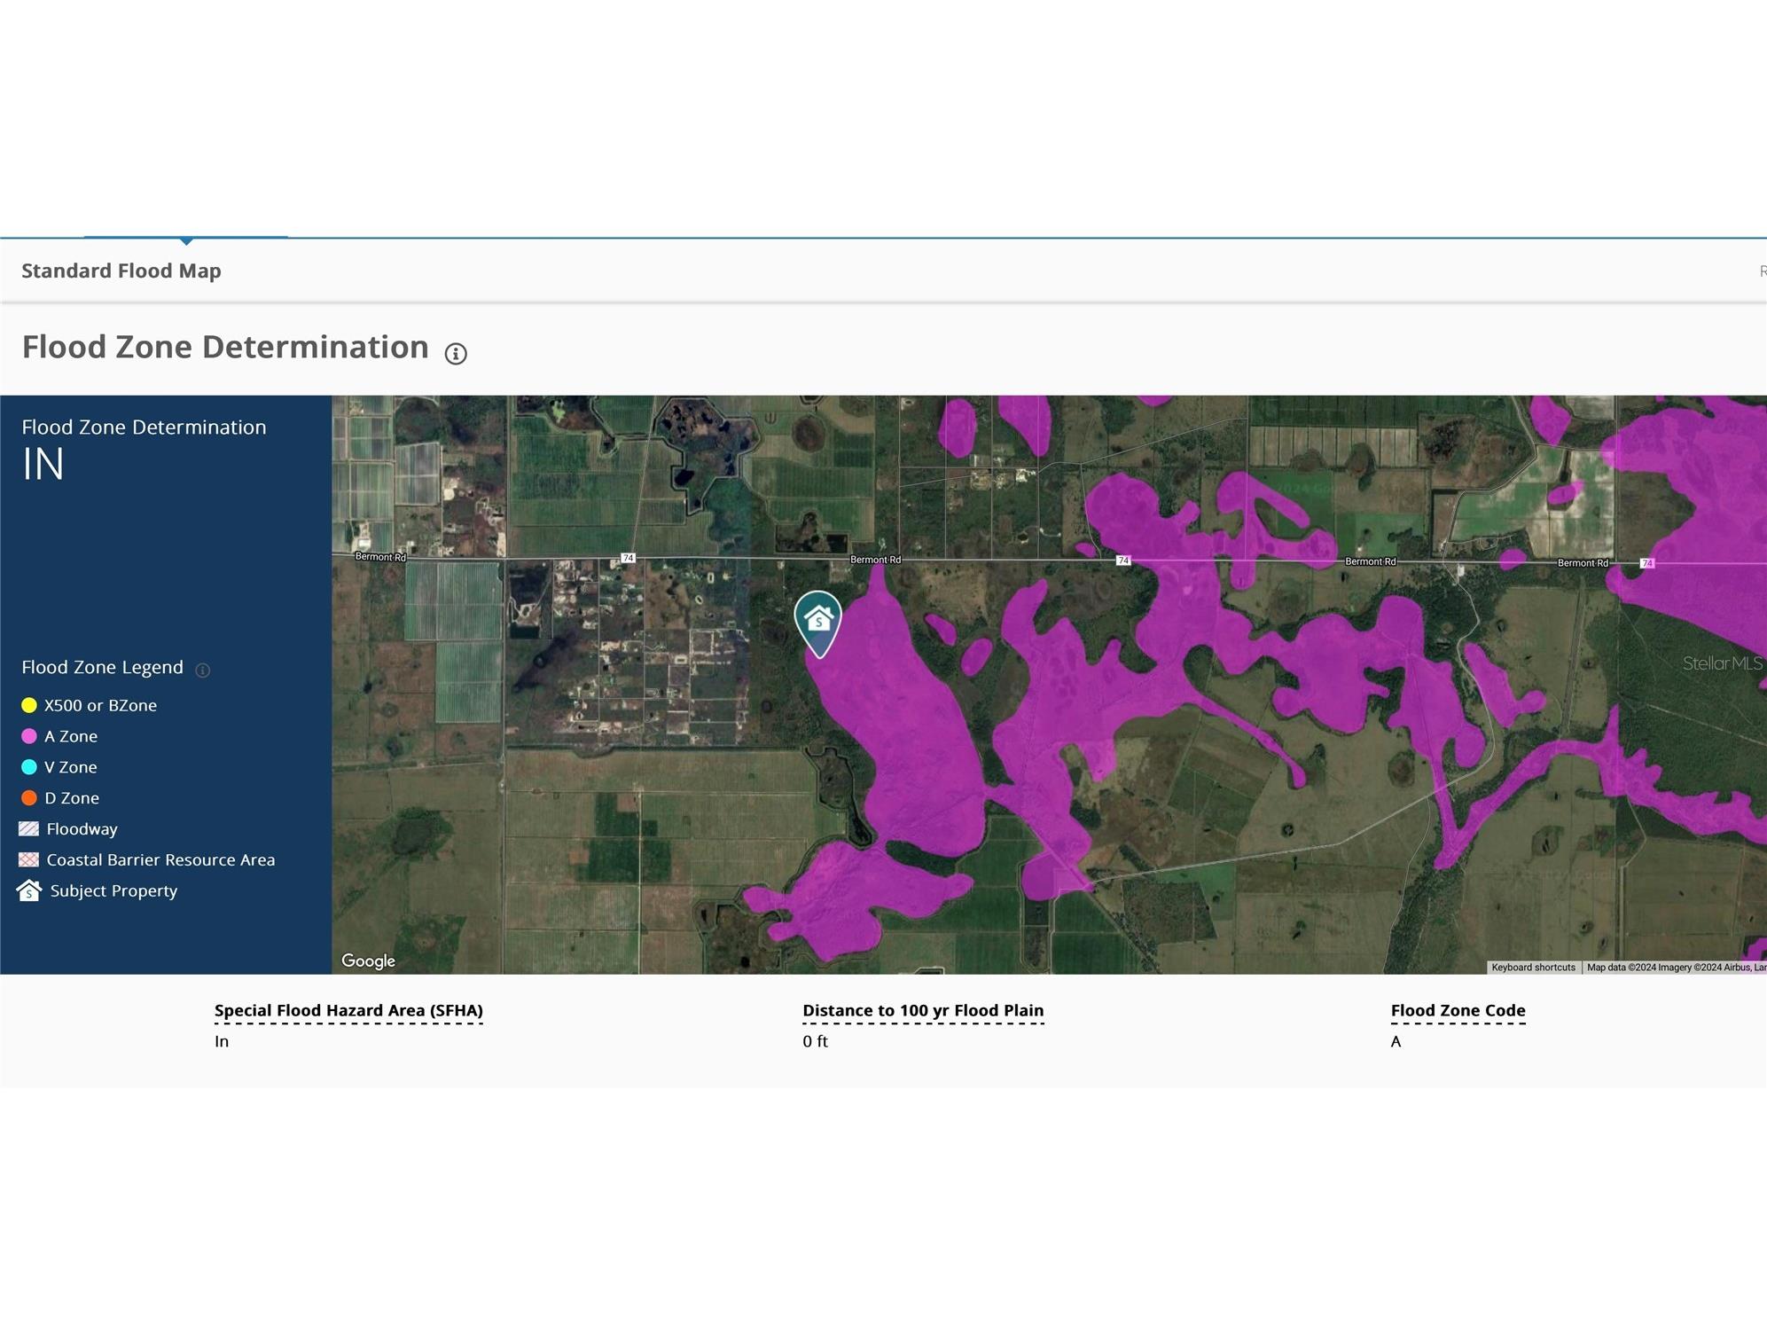Click Special Flood Hazard Area (SFHA) label
1767x1325 pixels.
click(x=348, y=1010)
